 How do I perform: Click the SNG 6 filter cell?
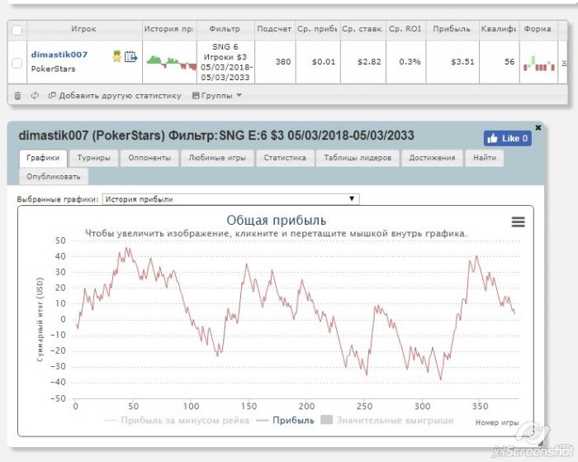tap(225, 62)
